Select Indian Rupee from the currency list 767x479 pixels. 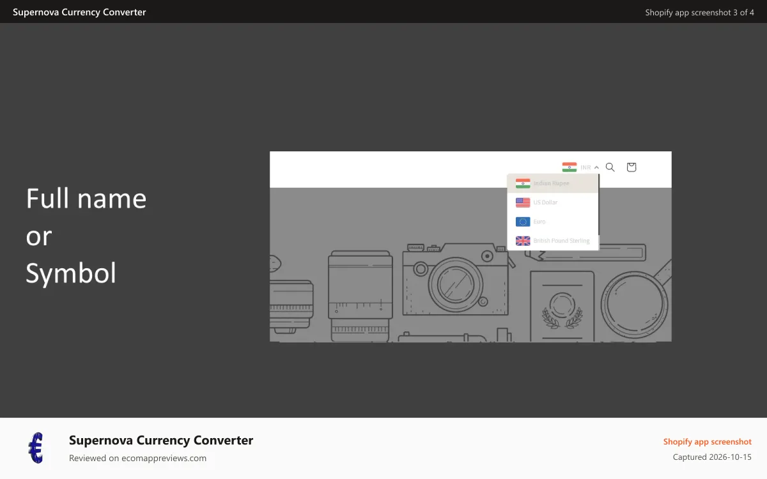click(553, 183)
